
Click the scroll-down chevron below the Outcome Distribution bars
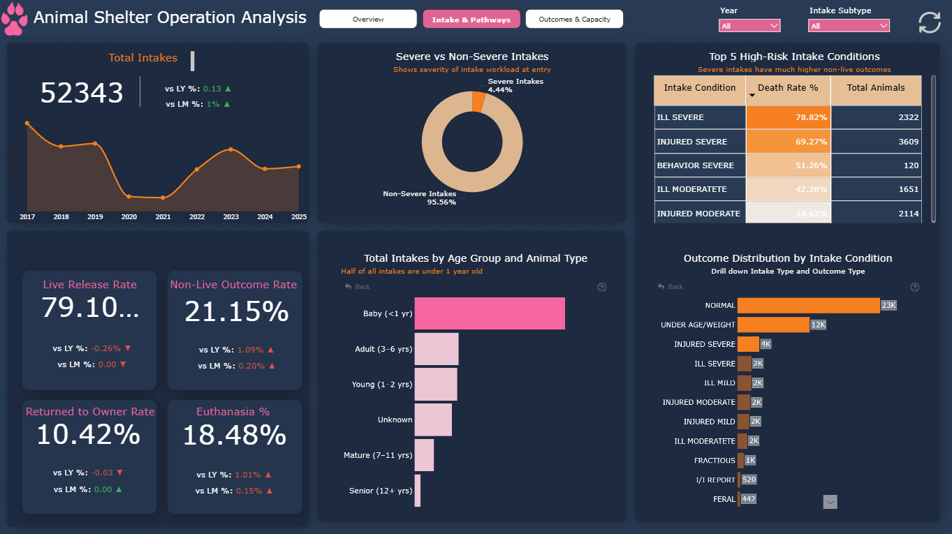pos(830,501)
